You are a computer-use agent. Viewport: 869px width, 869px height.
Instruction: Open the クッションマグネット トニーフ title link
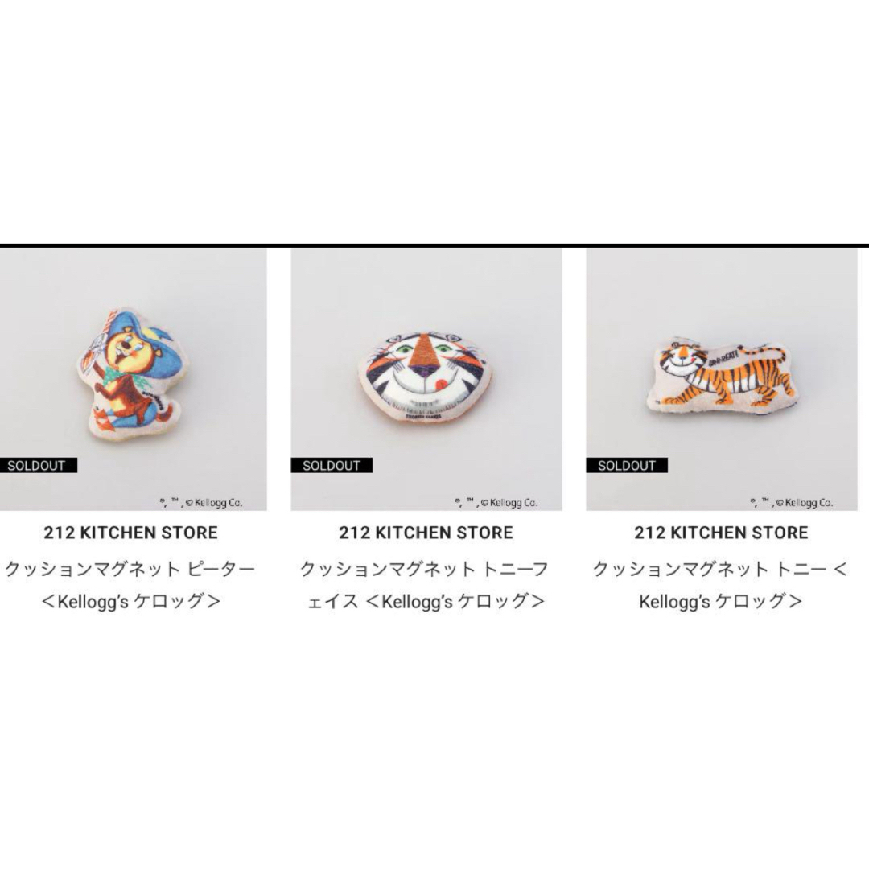tap(425, 569)
